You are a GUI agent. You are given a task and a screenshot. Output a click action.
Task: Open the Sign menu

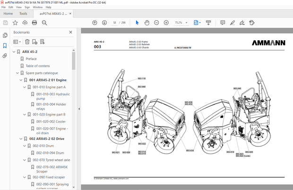tap(27, 7)
